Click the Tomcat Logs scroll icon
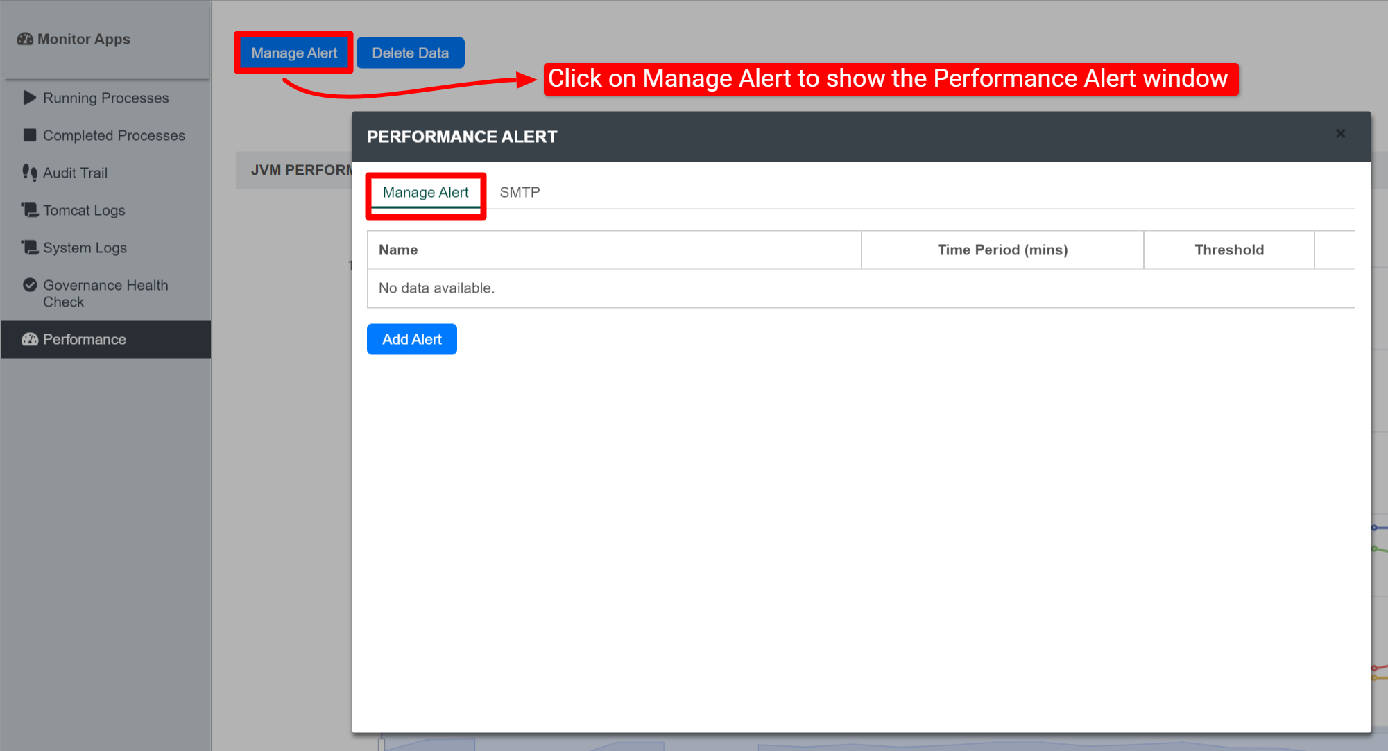 pyautogui.click(x=29, y=210)
